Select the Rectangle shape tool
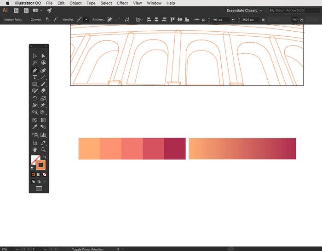322x251 pixels. coord(34,84)
